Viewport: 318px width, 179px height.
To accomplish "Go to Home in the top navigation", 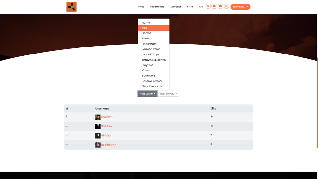I will [141, 7].
